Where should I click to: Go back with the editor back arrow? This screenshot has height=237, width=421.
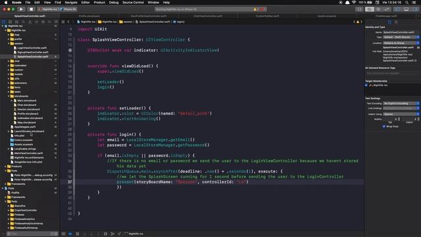pyautogui.click(x=68, y=22)
